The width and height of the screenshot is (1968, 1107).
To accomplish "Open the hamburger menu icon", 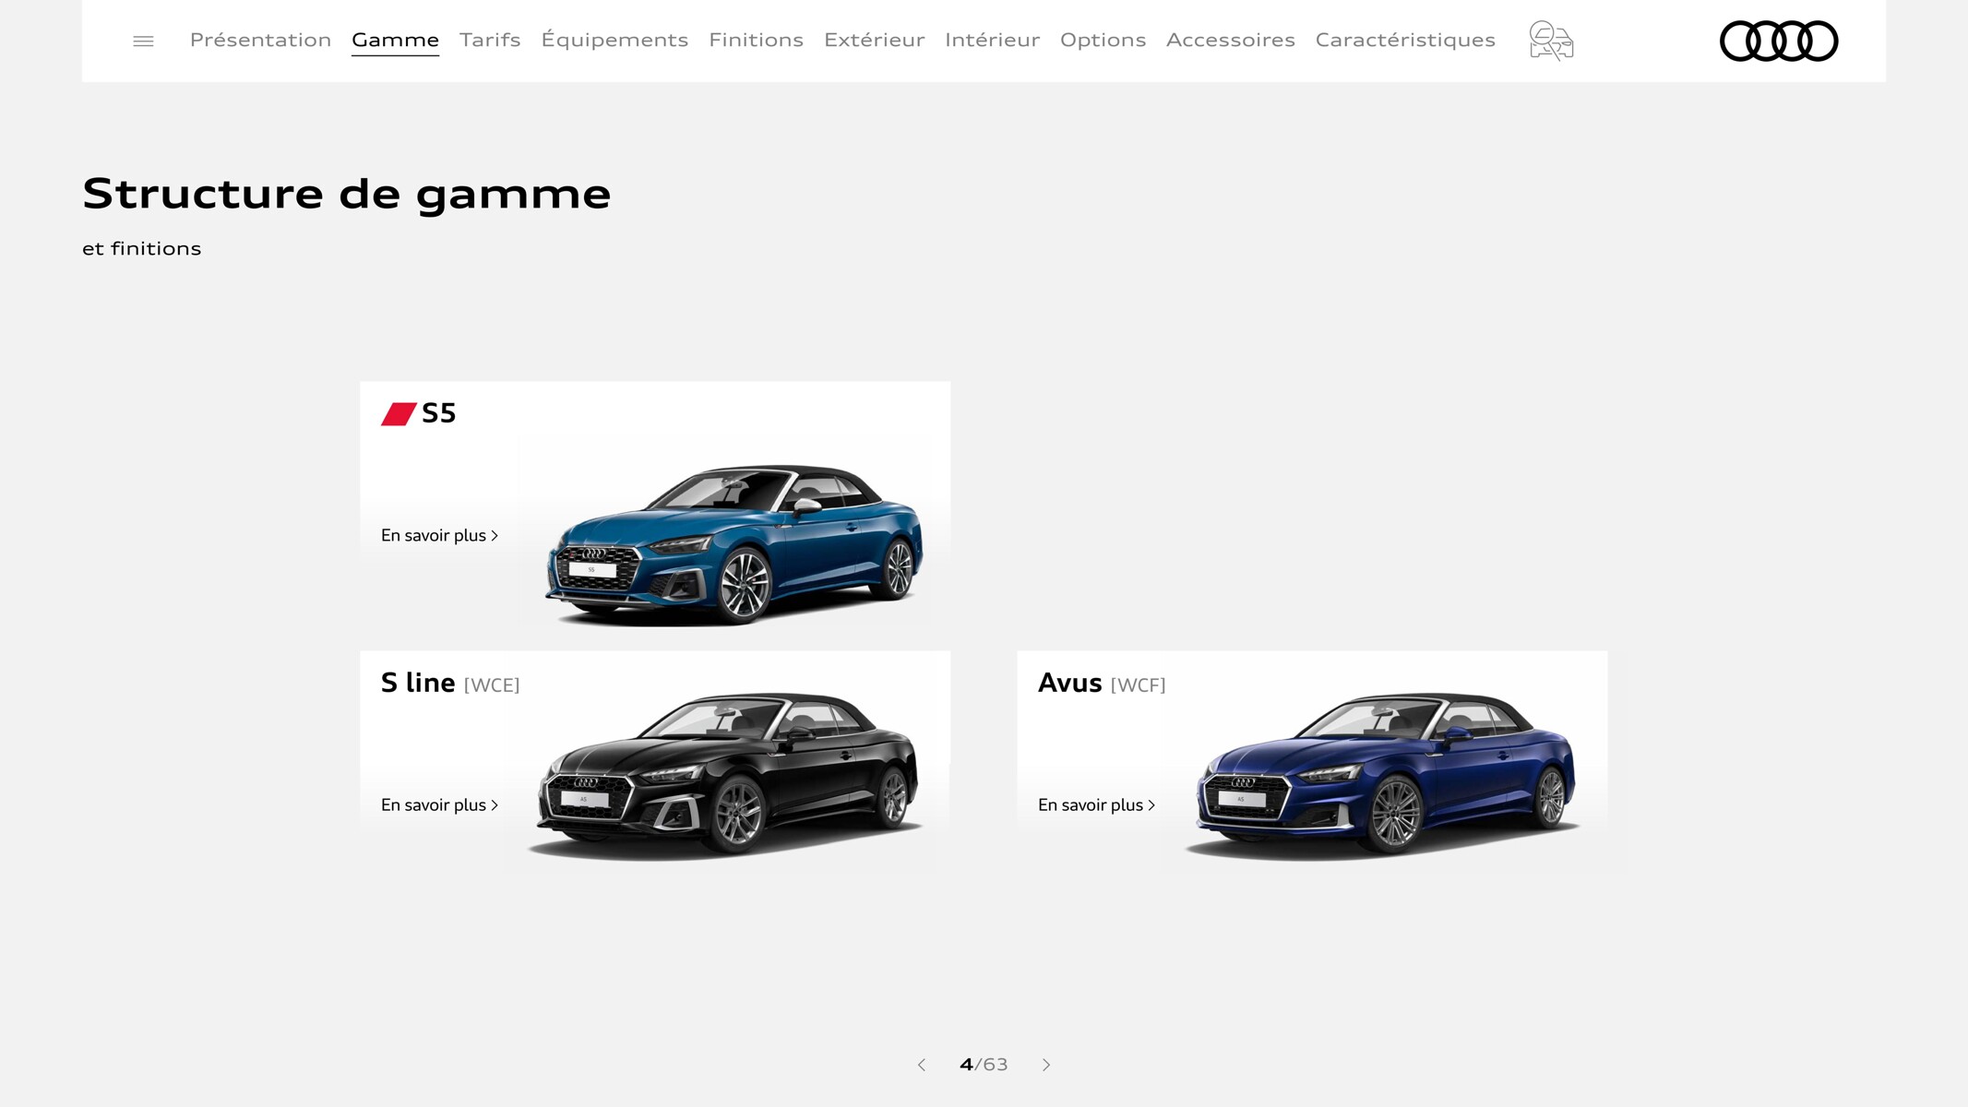I will point(143,41).
